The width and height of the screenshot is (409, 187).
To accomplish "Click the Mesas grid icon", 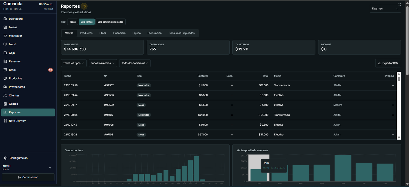I will pyautogui.click(x=5, y=27).
